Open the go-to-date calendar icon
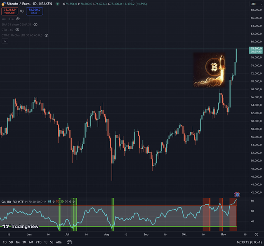The image size is (264, 246). tap(69, 242)
